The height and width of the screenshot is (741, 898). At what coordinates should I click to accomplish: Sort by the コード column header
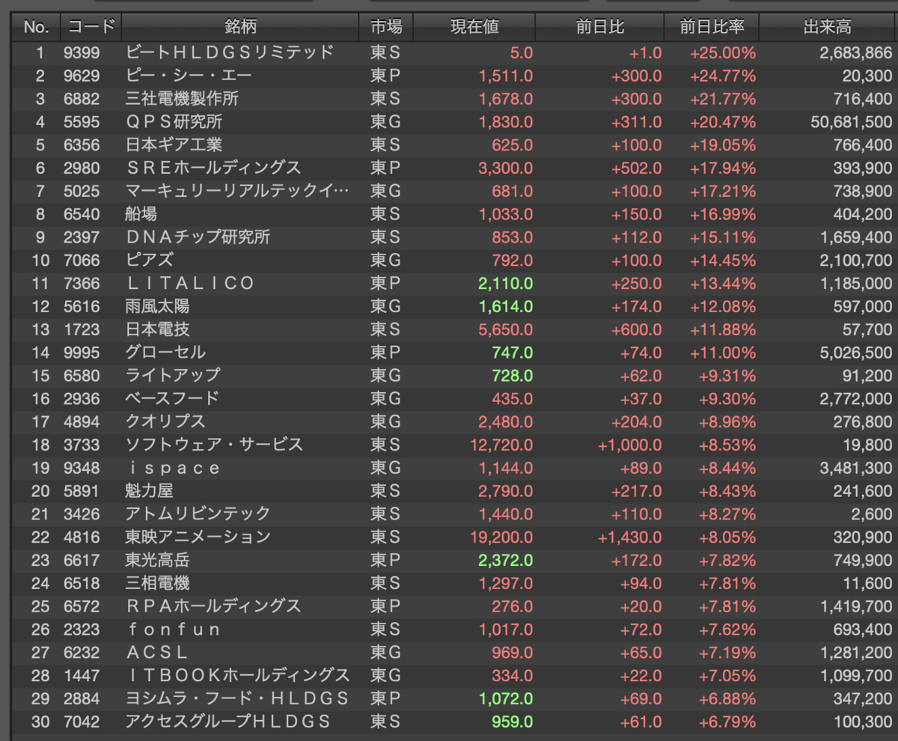coord(91,28)
